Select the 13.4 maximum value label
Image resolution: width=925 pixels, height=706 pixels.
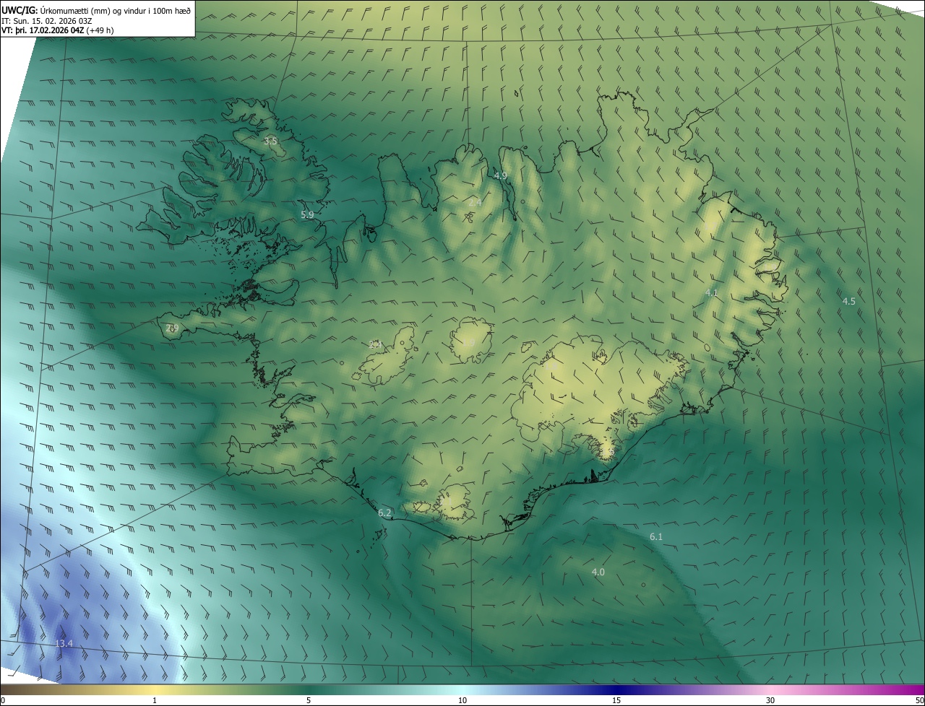[x=64, y=643]
